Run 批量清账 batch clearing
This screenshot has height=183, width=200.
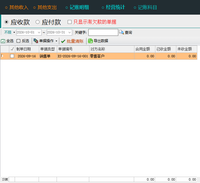click(x=75, y=41)
